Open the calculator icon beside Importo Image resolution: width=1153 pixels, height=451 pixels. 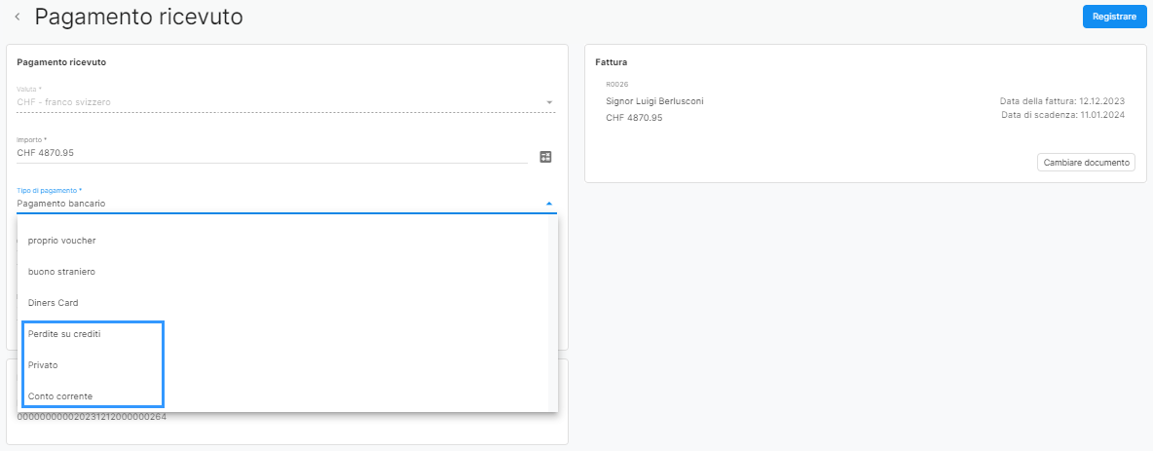tap(545, 157)
